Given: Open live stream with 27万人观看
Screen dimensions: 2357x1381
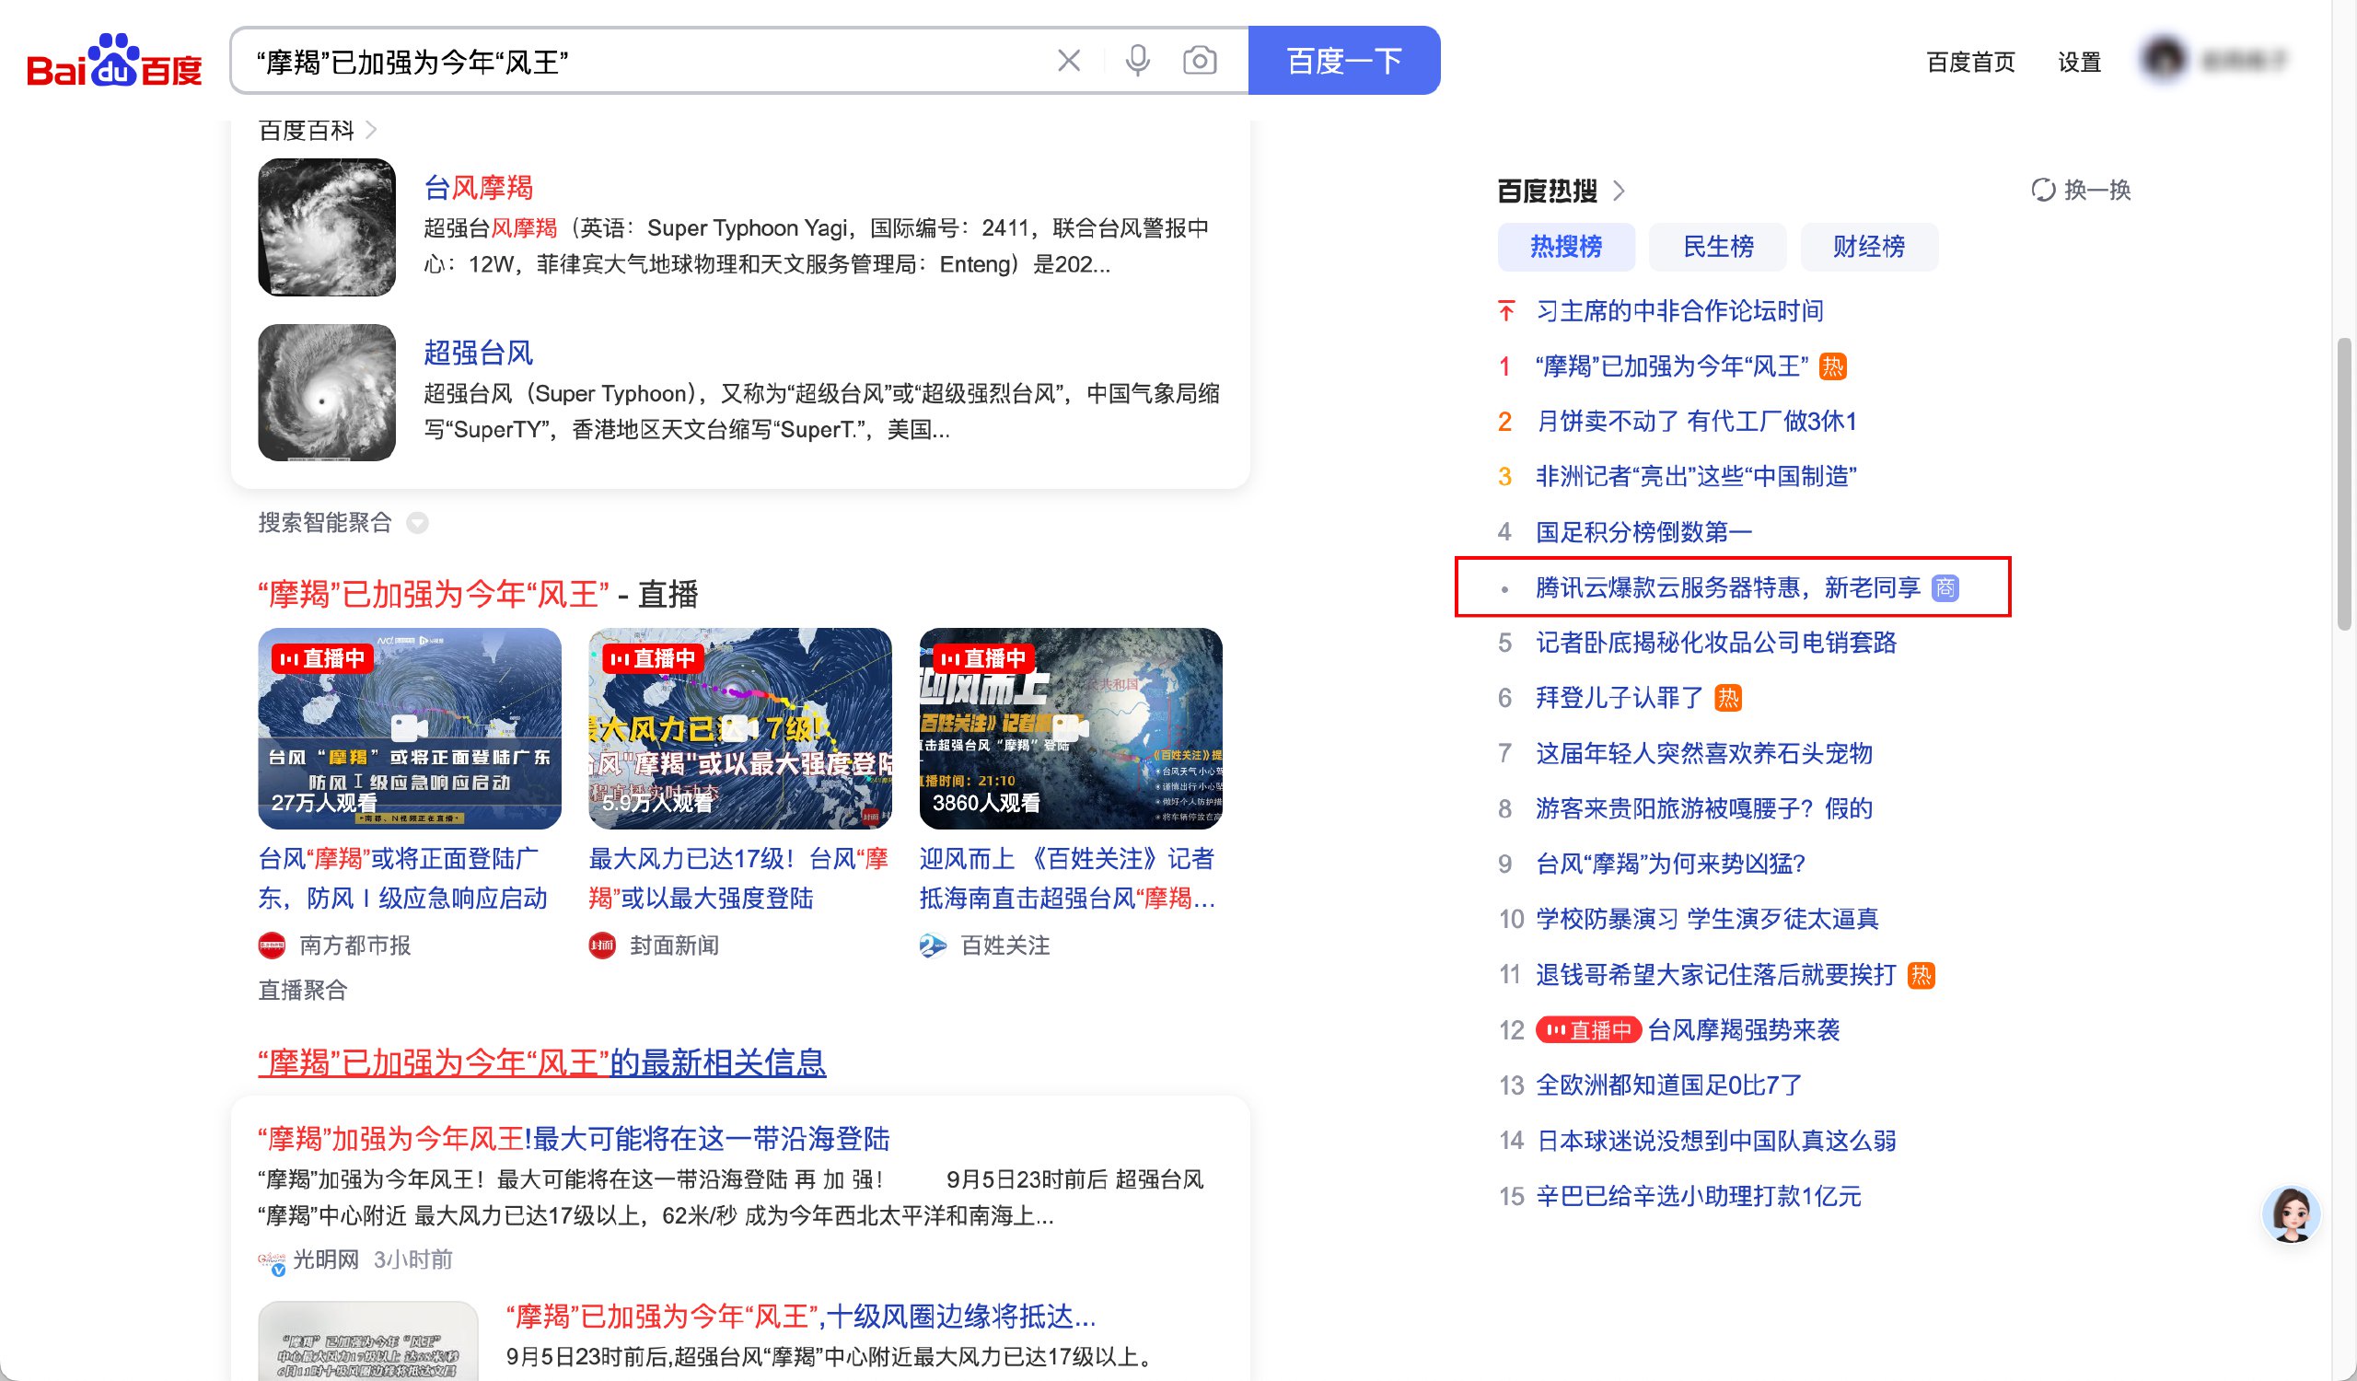Looking at the screenshot, I should pyautogui.click(x=410, y=728).
